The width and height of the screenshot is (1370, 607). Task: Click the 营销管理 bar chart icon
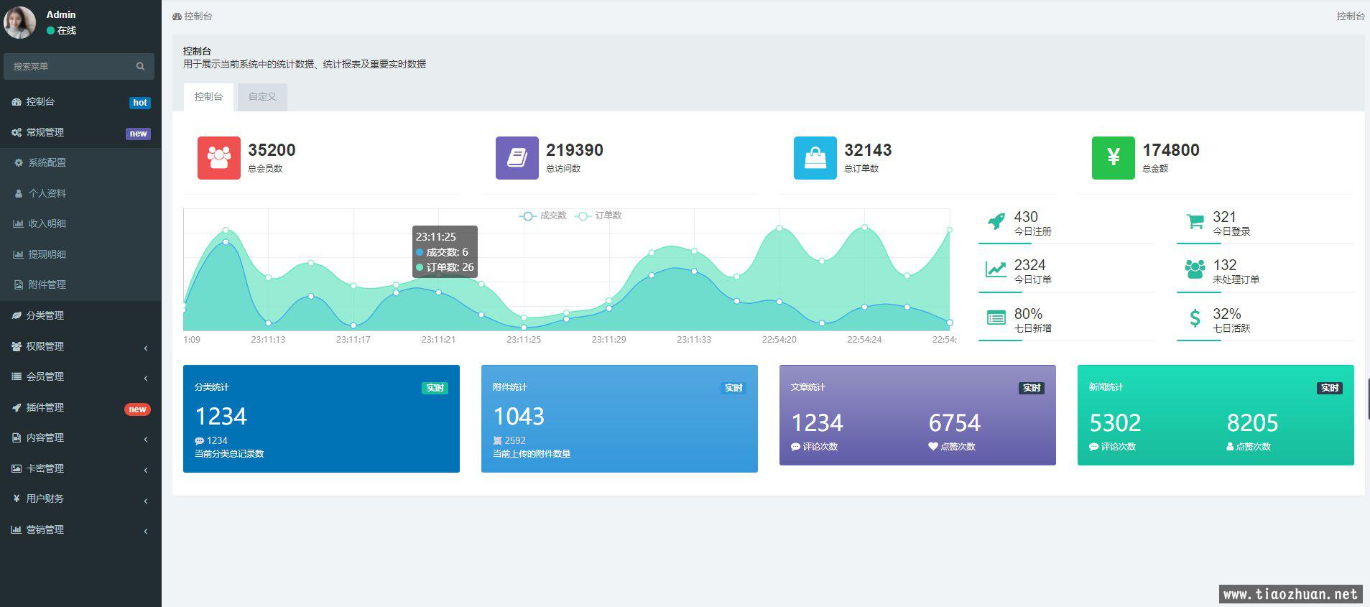click(x=17, y=529)
